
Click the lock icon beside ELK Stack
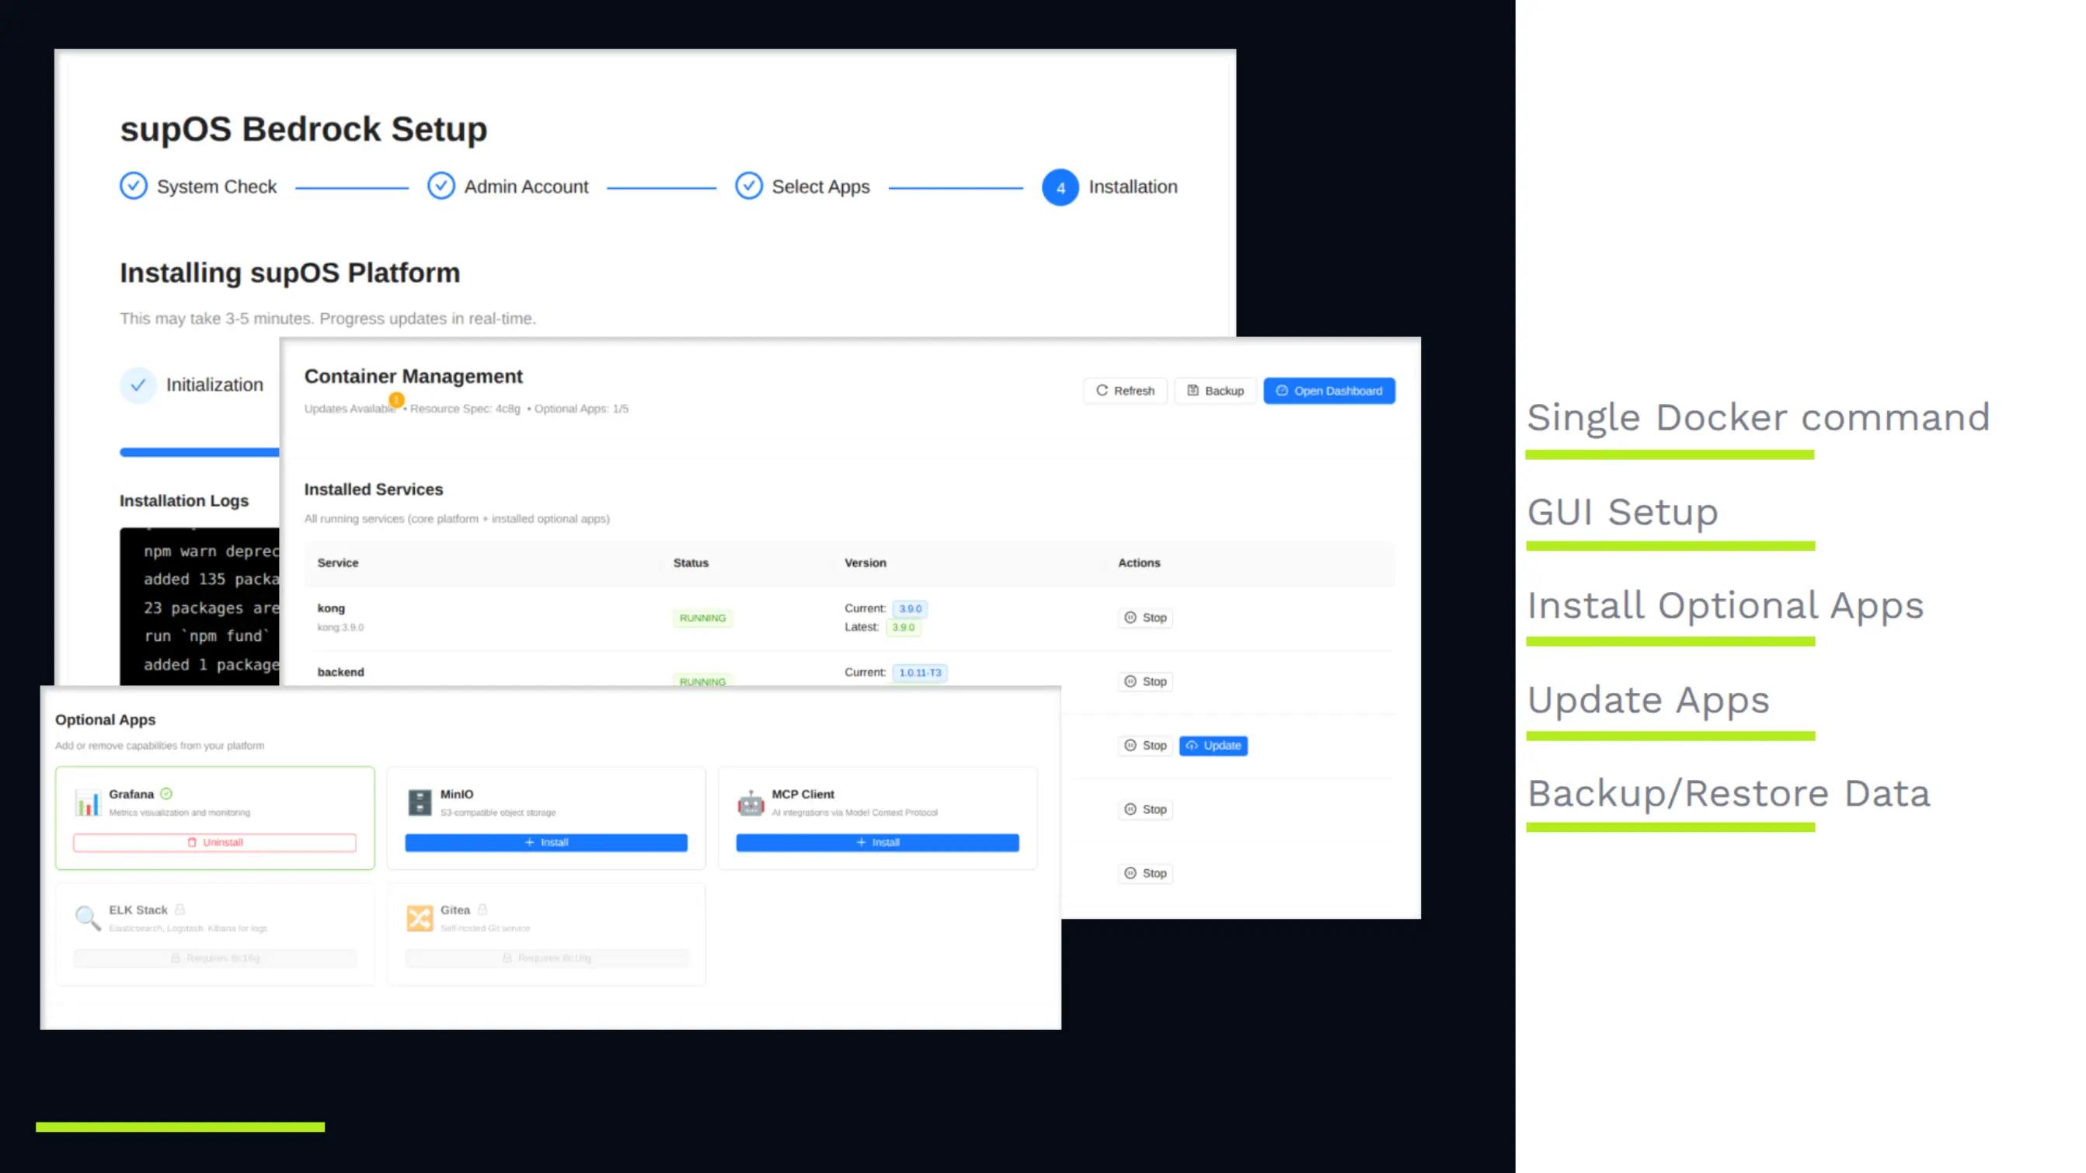[179, 909]
